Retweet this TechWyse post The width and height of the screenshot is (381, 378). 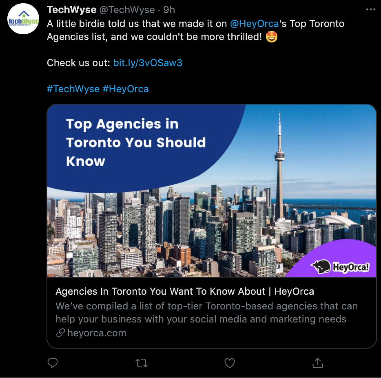click(142, 363)
